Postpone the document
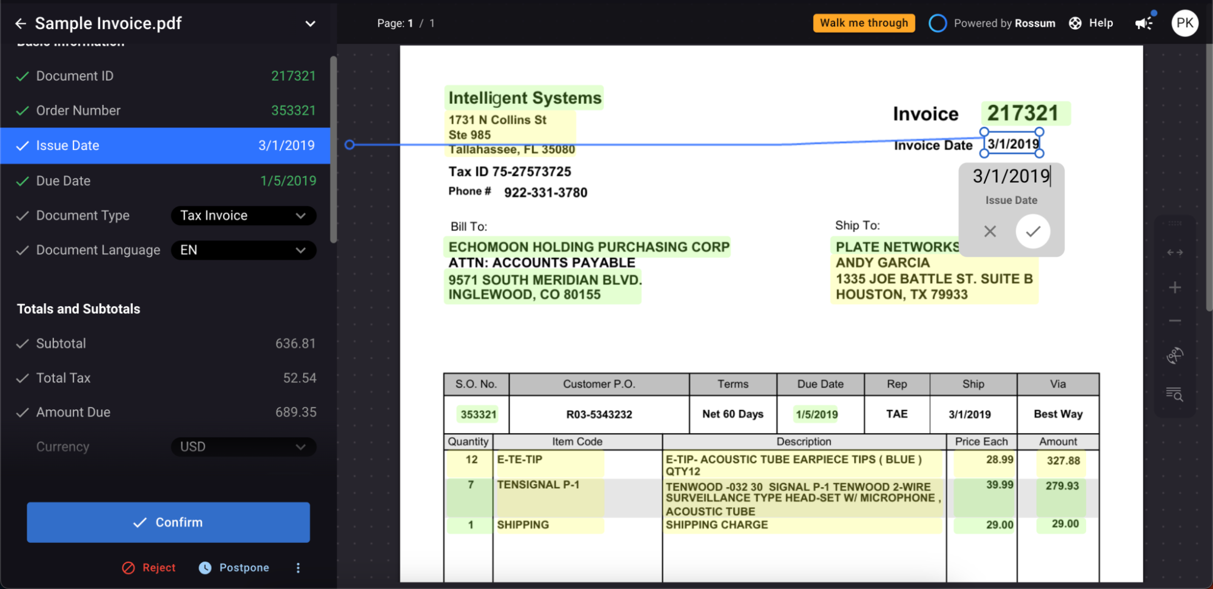 click(x=234, y=568)
